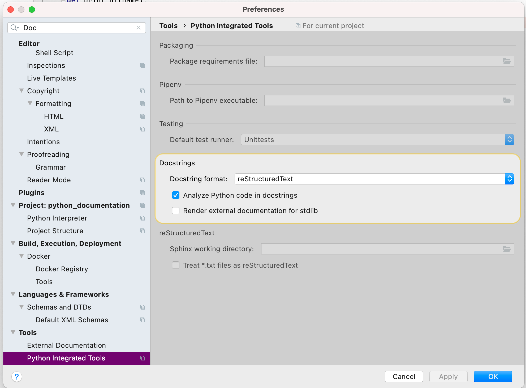Browse for Pipenv executable folder icon
The image size is (526, 388).
(x=507, y=100)
